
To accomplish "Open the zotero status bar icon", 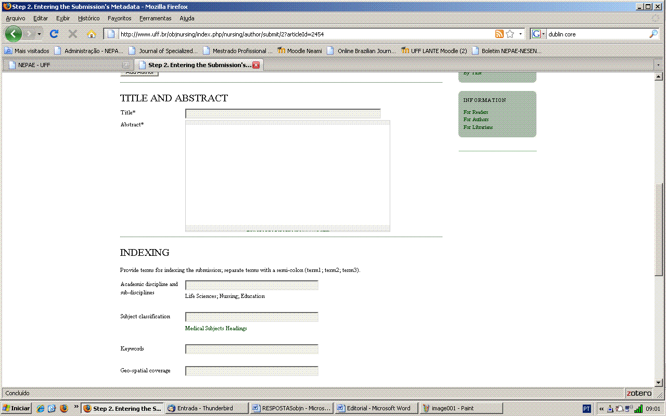I will [x=638, y=393].
